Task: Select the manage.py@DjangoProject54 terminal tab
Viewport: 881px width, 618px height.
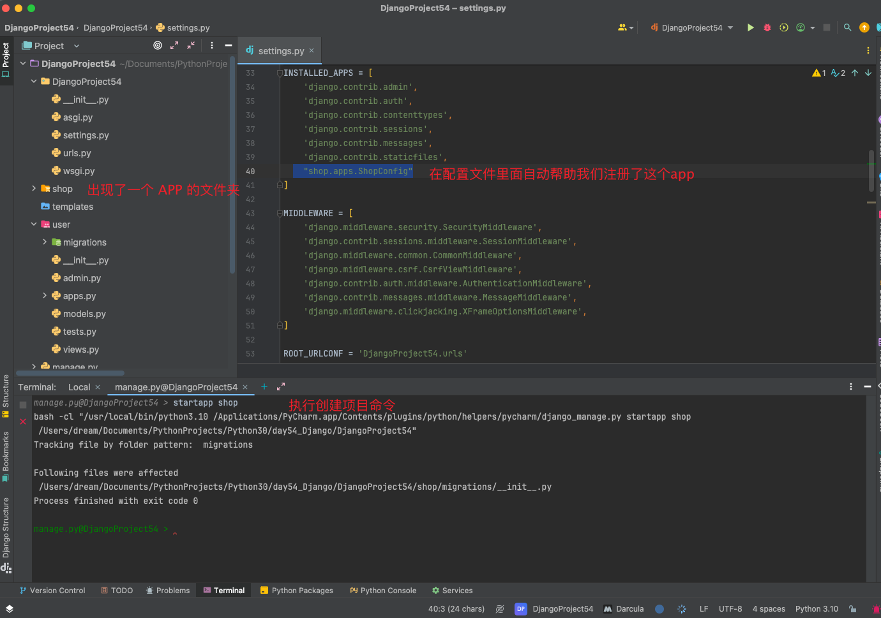Action: 176,386
